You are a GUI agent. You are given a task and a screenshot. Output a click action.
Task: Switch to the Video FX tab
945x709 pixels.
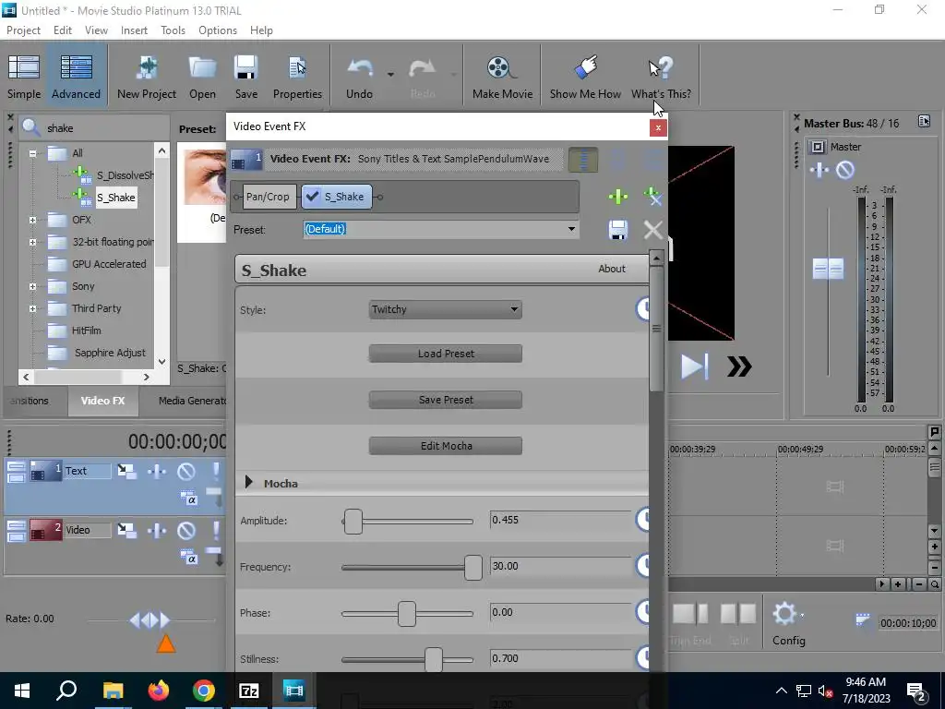point(102,401)
